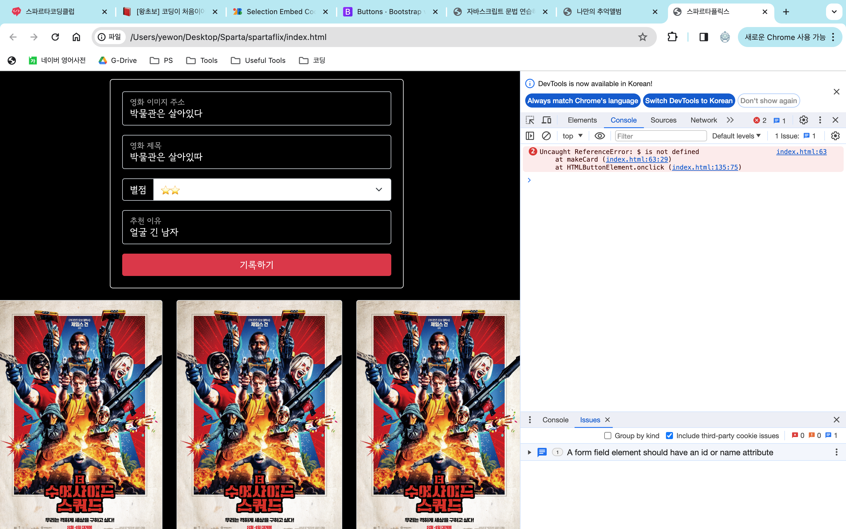
Task: Open the Default levels log filter dropdown
Action: (x=736, y=136)
